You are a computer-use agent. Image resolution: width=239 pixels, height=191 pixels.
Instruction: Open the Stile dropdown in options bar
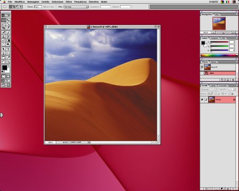click(x=76, y=7)
